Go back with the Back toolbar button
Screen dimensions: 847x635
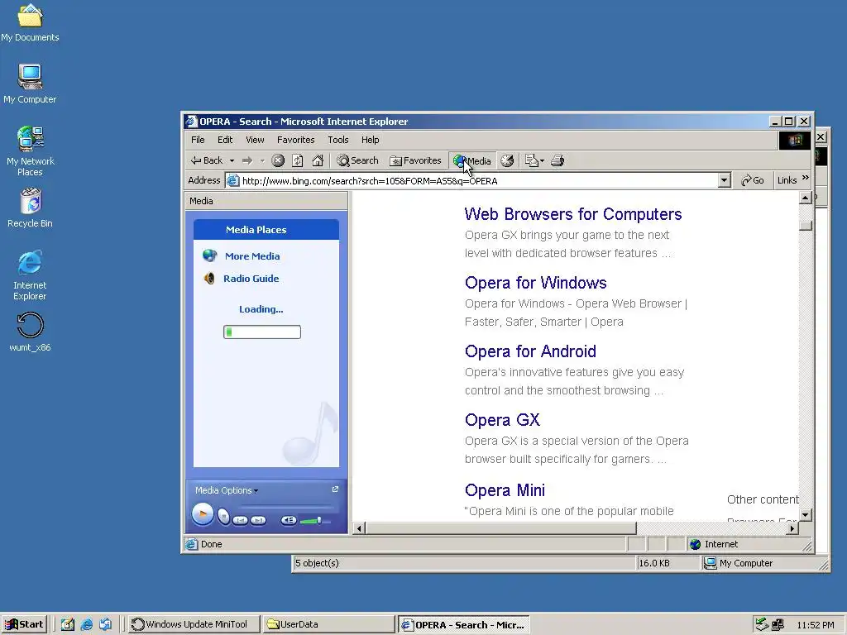coord(206,160)
